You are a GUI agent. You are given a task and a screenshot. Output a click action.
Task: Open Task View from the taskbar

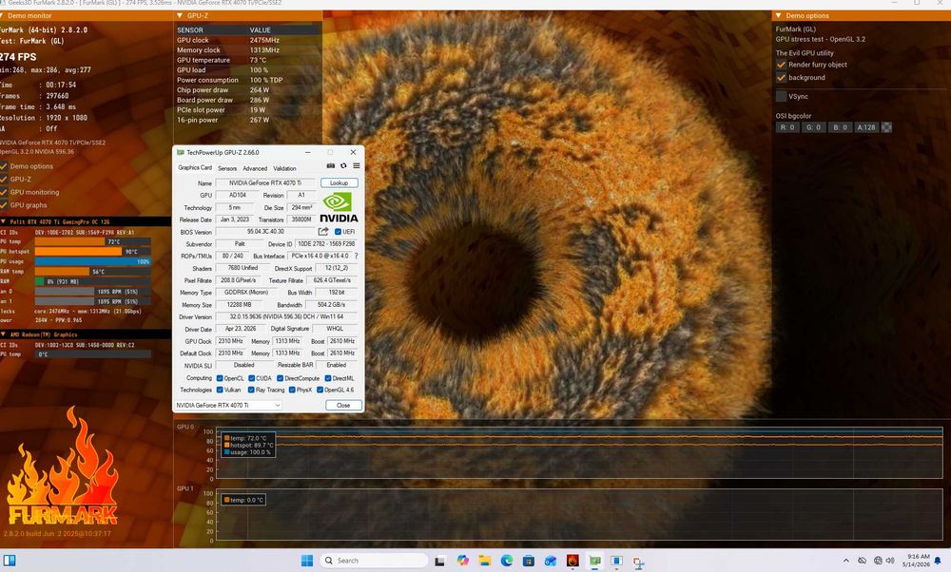(x=440, y=562)
